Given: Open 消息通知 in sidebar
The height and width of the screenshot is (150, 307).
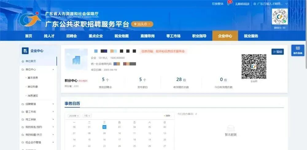Looking at the screenshot, I should 33,96.
